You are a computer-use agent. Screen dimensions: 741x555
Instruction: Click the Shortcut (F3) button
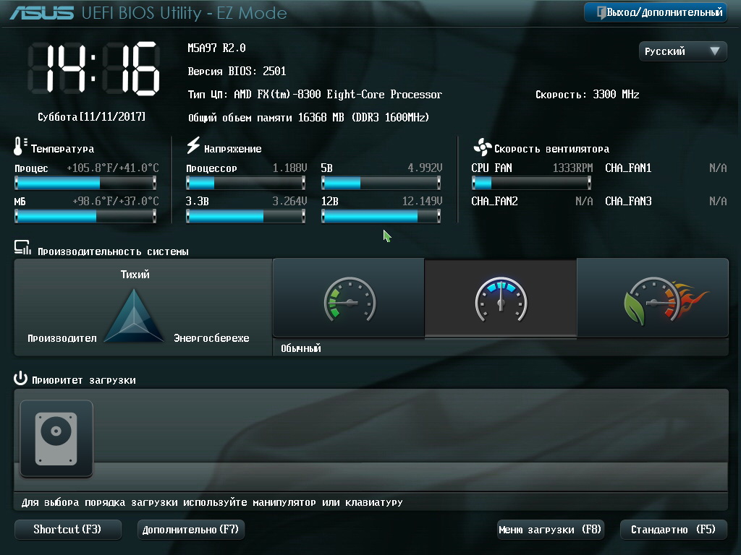[68, 530]
